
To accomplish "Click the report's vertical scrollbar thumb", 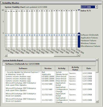I will (x=97, y=67).
